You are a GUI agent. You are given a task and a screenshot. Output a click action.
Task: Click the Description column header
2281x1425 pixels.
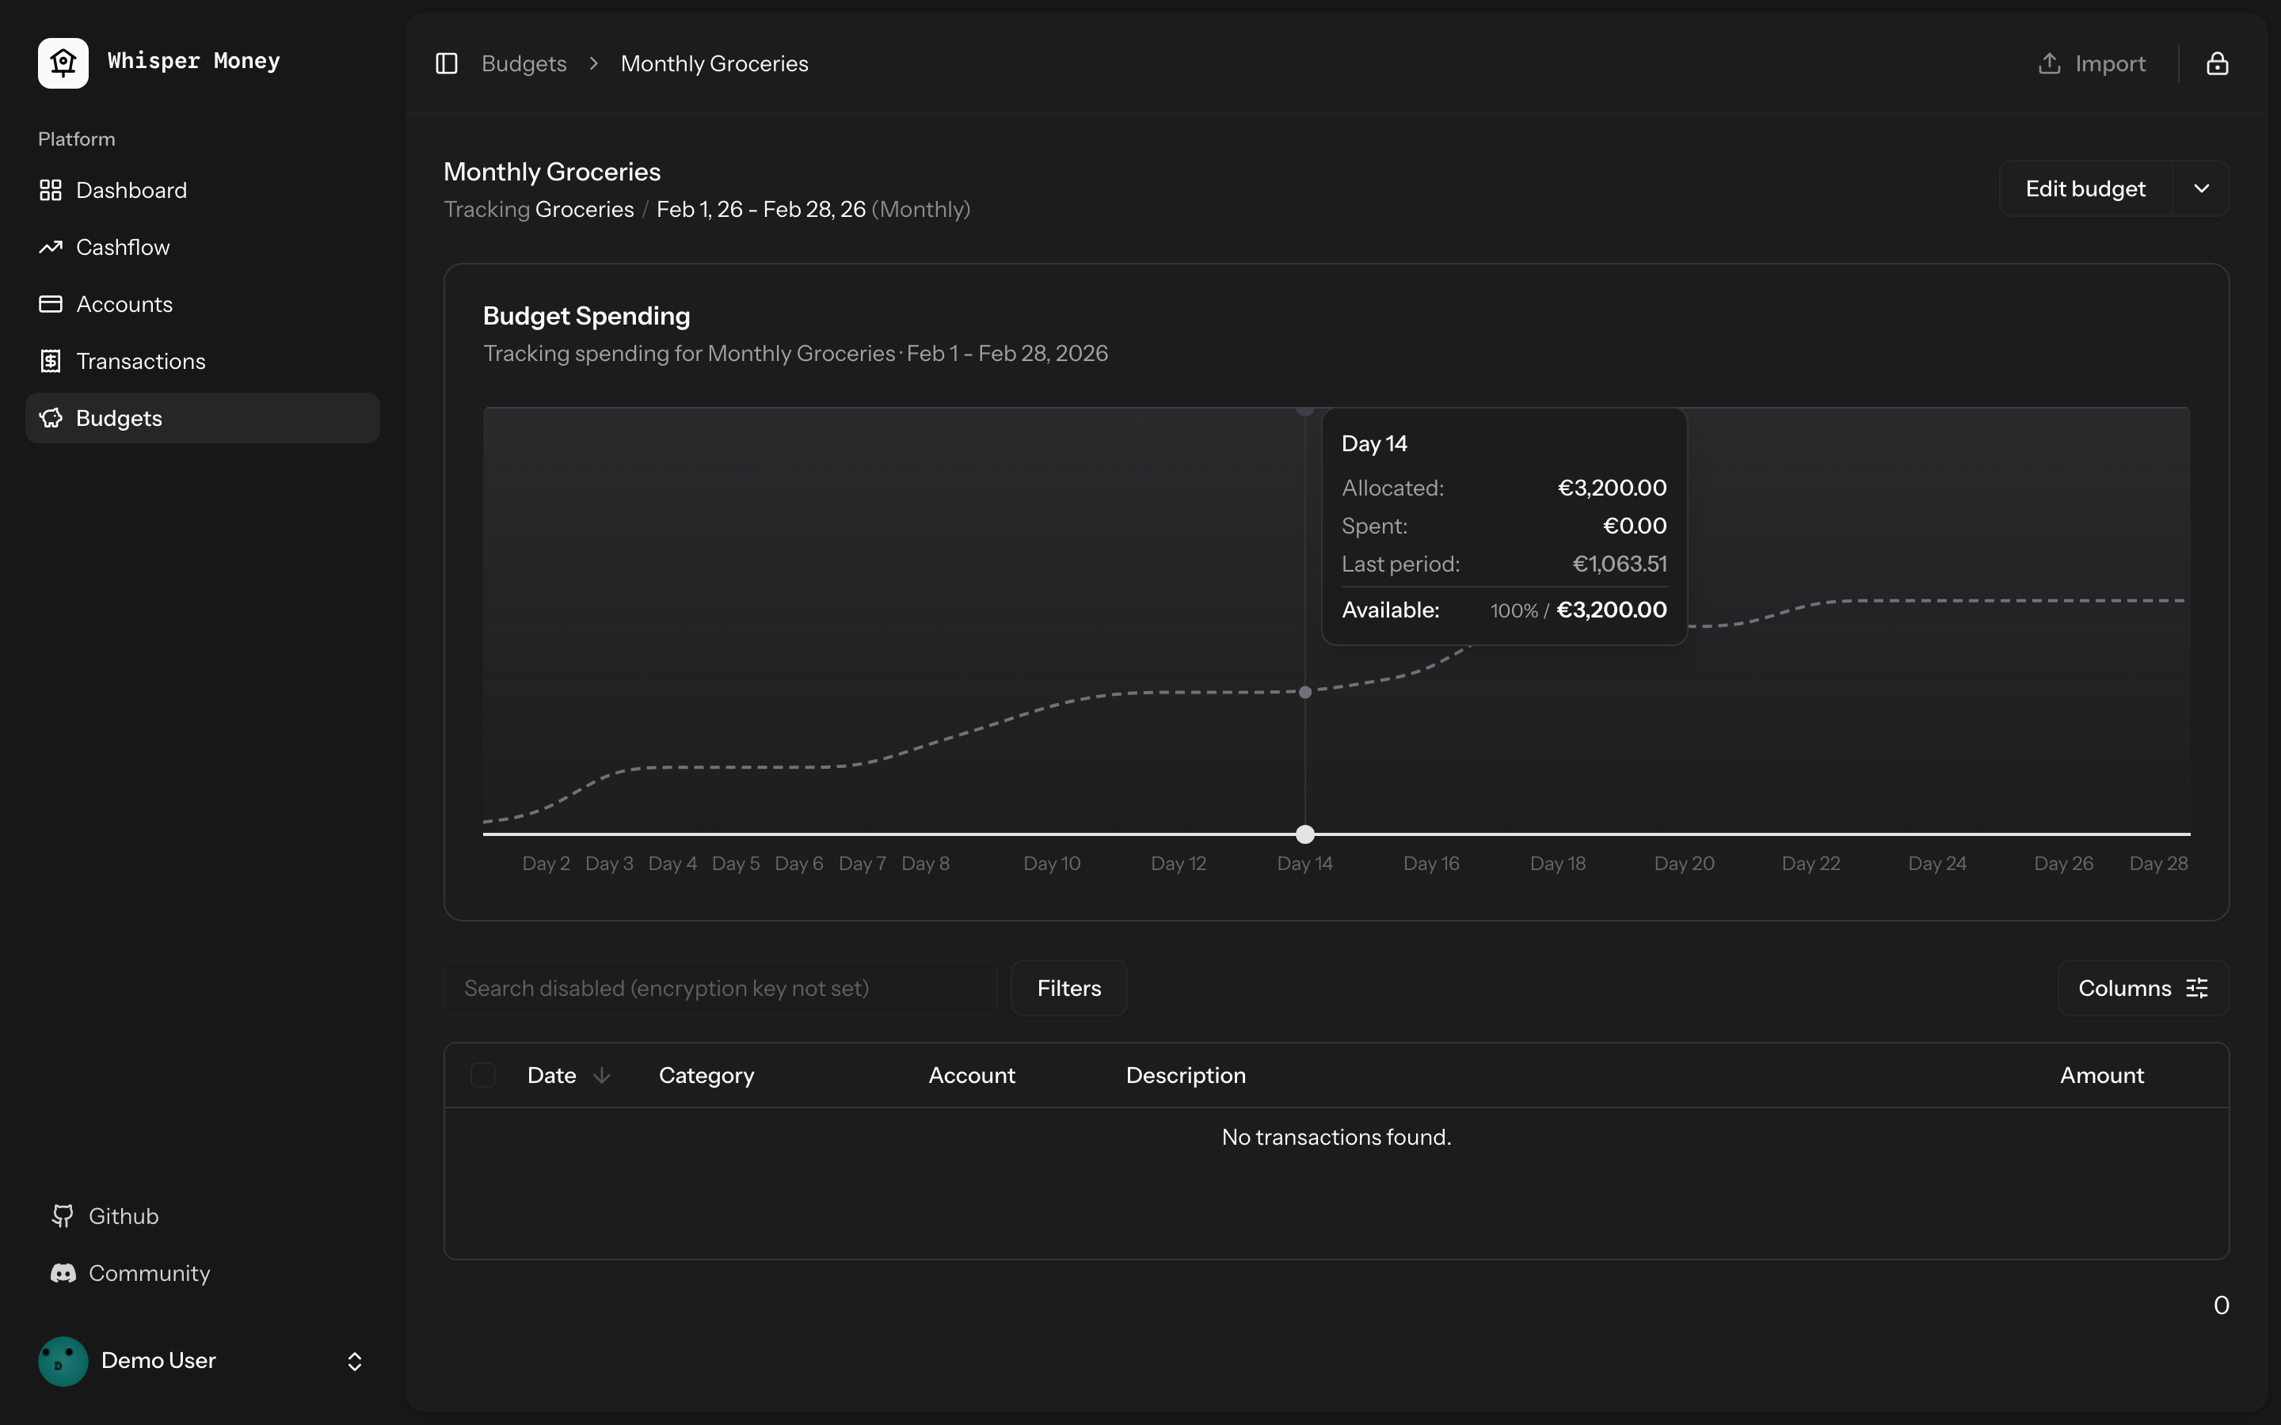tap(1186, 1075)
